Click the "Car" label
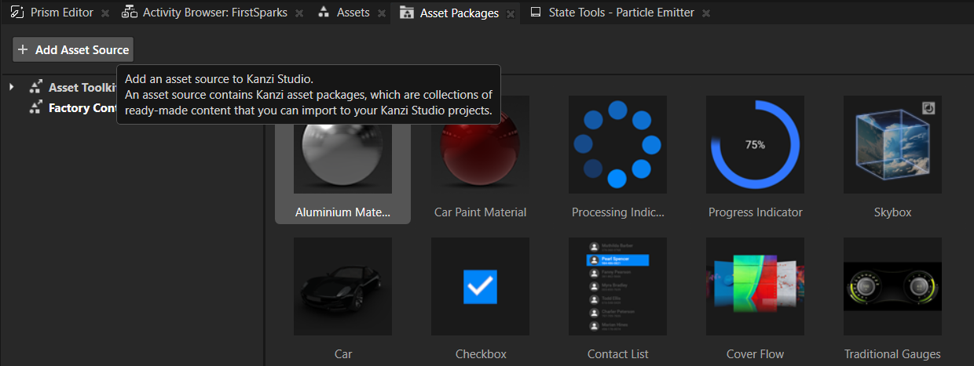The width and height of the screenshot is (974, 366). coord(342,354)
